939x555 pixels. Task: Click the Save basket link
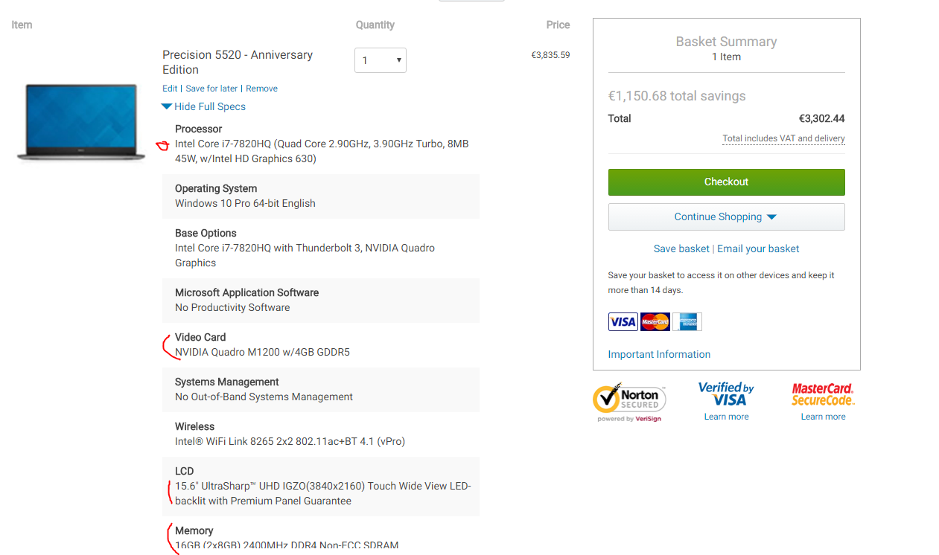pos(681,248)
